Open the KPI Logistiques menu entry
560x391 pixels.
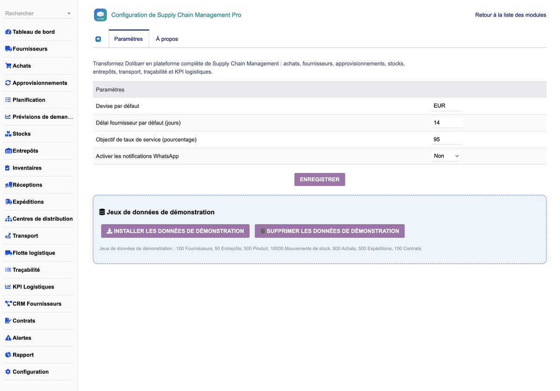(33, 287)
